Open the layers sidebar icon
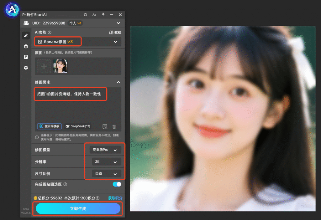Image resolution: width=321 pixels, height=220 pixels. [x=26, y=46]
